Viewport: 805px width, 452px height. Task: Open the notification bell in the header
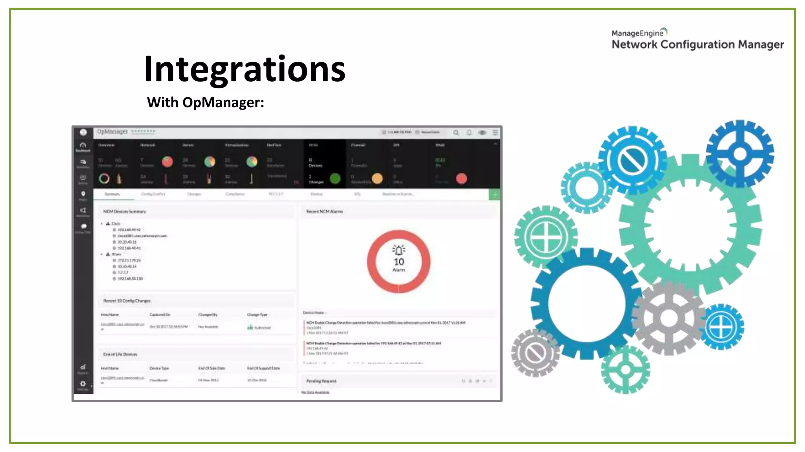point(469,133)
